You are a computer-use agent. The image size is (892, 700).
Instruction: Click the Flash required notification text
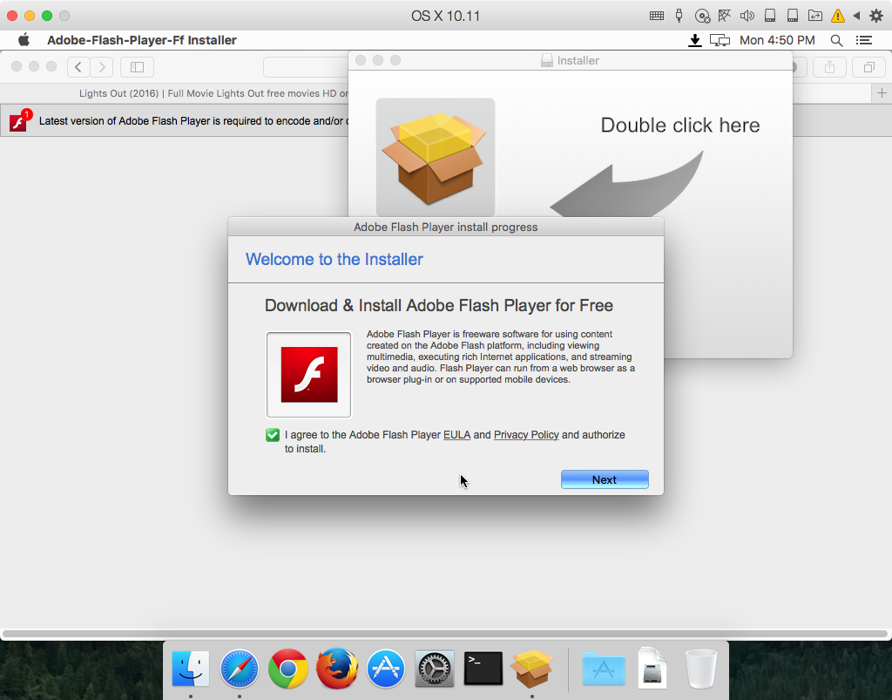194,120
